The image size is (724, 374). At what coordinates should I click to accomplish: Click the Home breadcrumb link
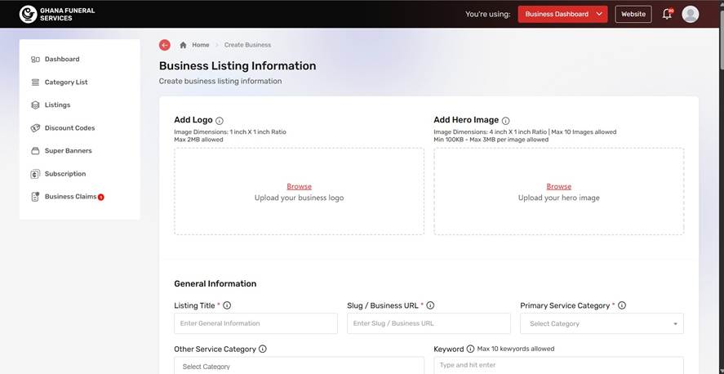[201, 45]
